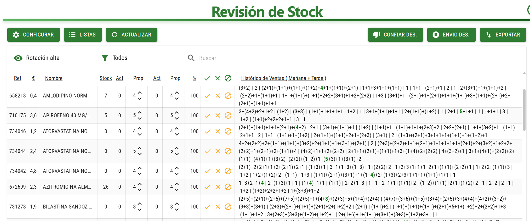Sort by the Nombre column header
Image resolution: width=530 pixels, height=221 pixels.
54,78
